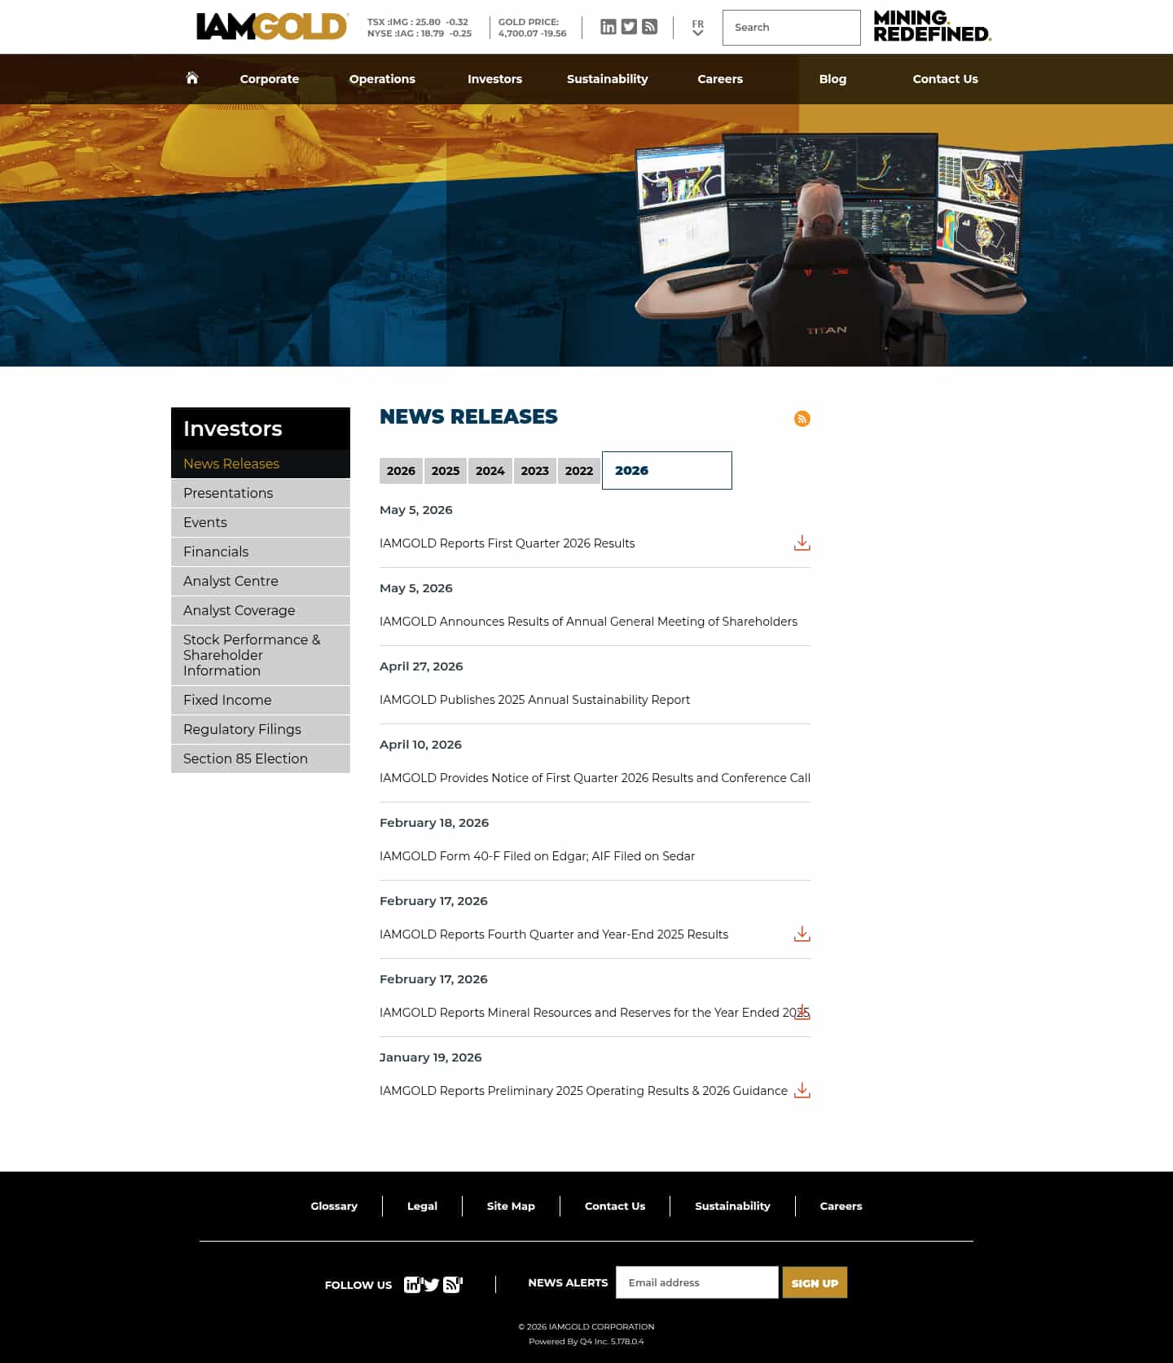
Task: Open LinkedIn icon in footer Follow Us
Action: [x=412, y=1285]
